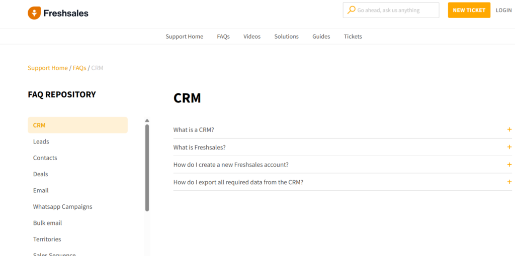Image resolution: width=515 pixels, height=256 pixels.
Task: Select Deals category in sidebar
Action: [x=41, y=174]
